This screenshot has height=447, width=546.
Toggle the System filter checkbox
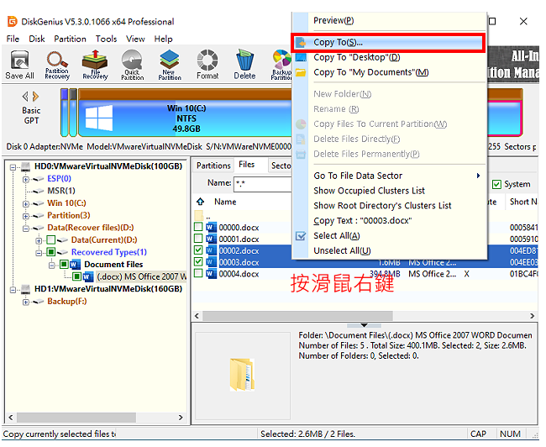click(496, 184)
